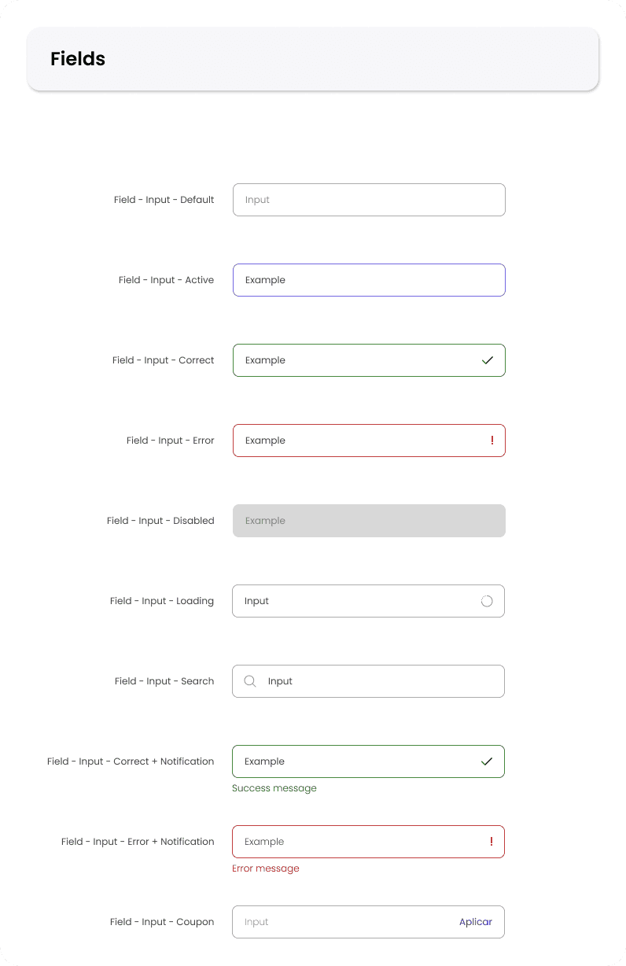Viewport: 626px width, 966px height.
Task: Click the green Success message text
Action: coord(274,788)
